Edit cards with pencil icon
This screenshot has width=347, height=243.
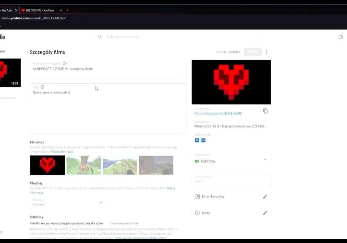click(265, 213)
